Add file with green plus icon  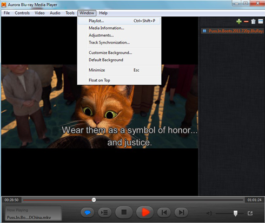239,22
